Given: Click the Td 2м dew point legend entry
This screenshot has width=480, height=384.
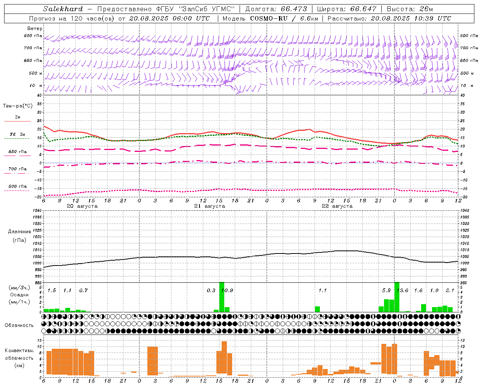Looking at the screenshot, I should [17, 134].
